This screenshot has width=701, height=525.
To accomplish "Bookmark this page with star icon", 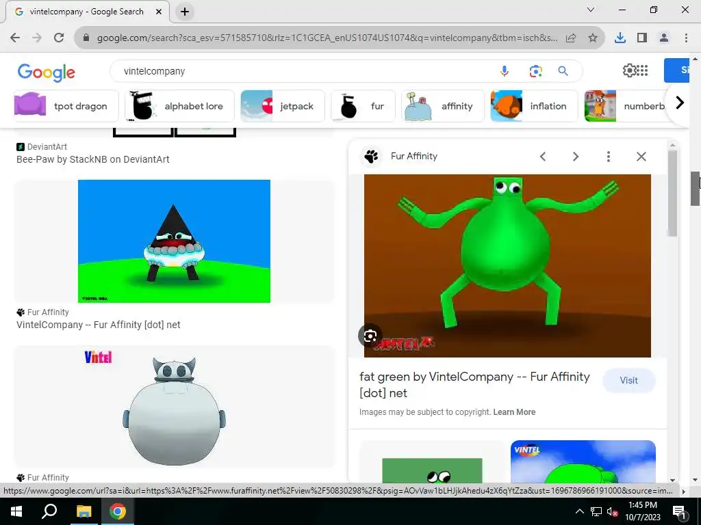I will tap(593, 38).
